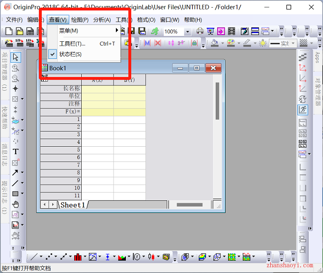This screenshot has width=323, height=273.
Task: Expand the fill color dropdown arrow
Action: click(222, 43)
